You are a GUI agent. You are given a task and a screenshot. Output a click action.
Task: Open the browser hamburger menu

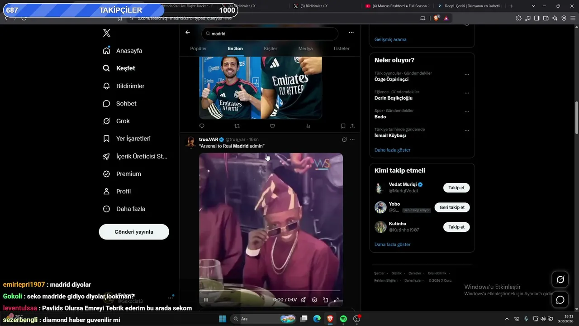click(573, 18)
